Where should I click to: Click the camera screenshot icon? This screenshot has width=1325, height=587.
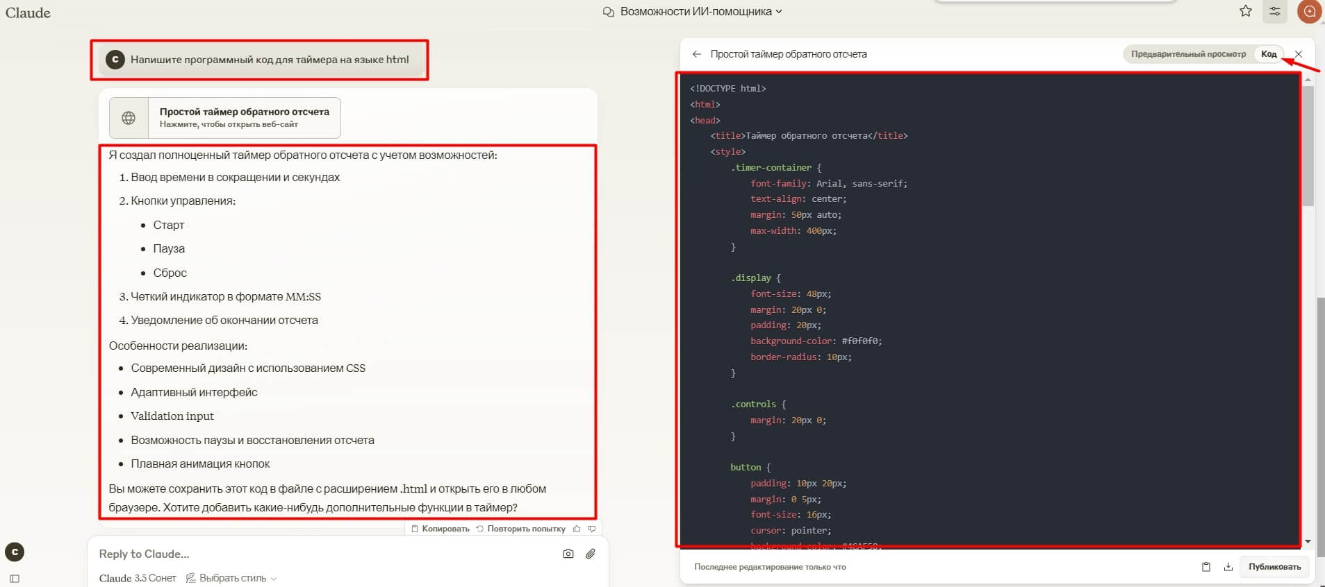coord(568,554)
